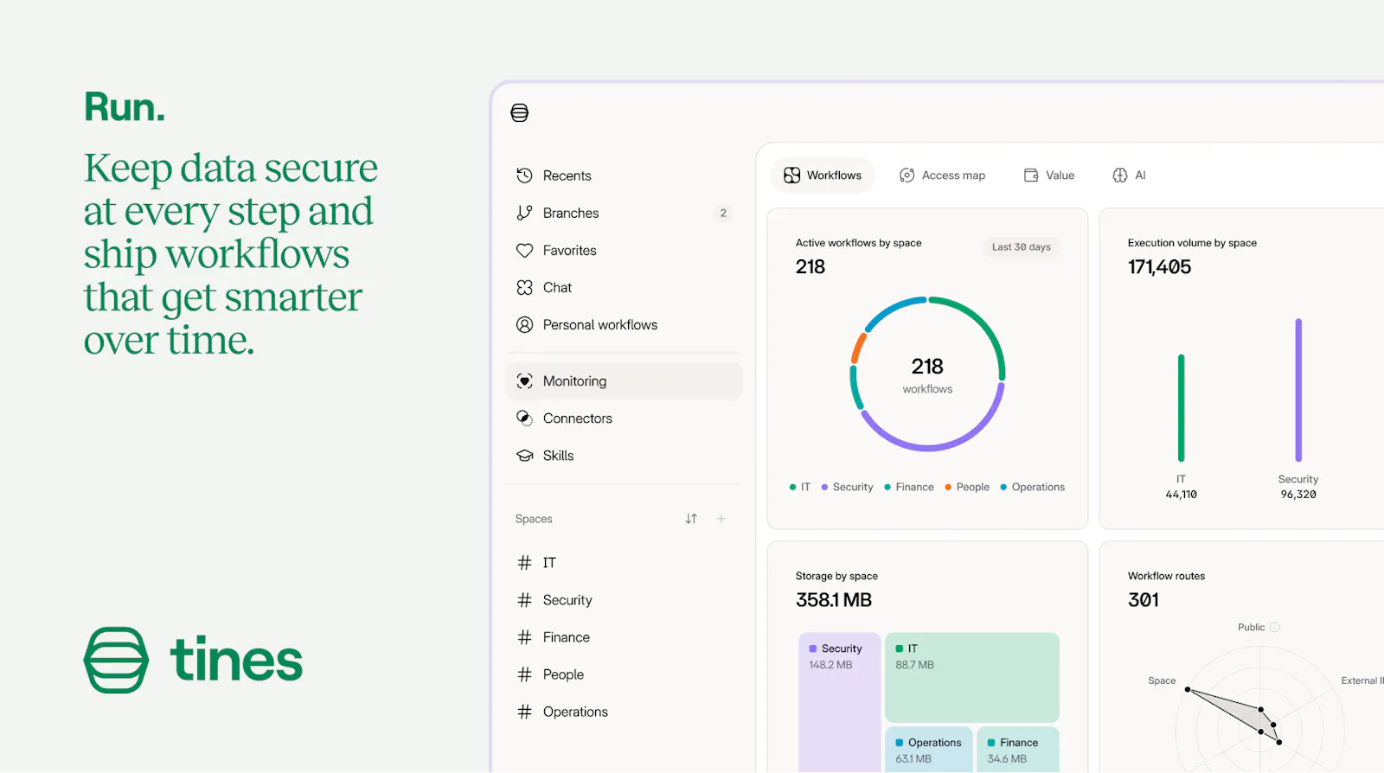Toggle Security in the workflows chart legend

847,487
